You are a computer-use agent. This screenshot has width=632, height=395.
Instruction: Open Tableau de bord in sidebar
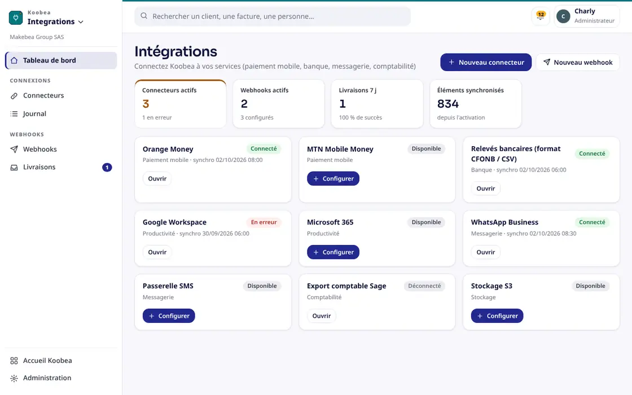62,60
